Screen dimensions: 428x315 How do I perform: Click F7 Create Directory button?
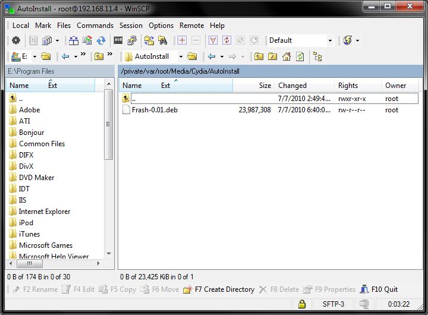[219, 289]
